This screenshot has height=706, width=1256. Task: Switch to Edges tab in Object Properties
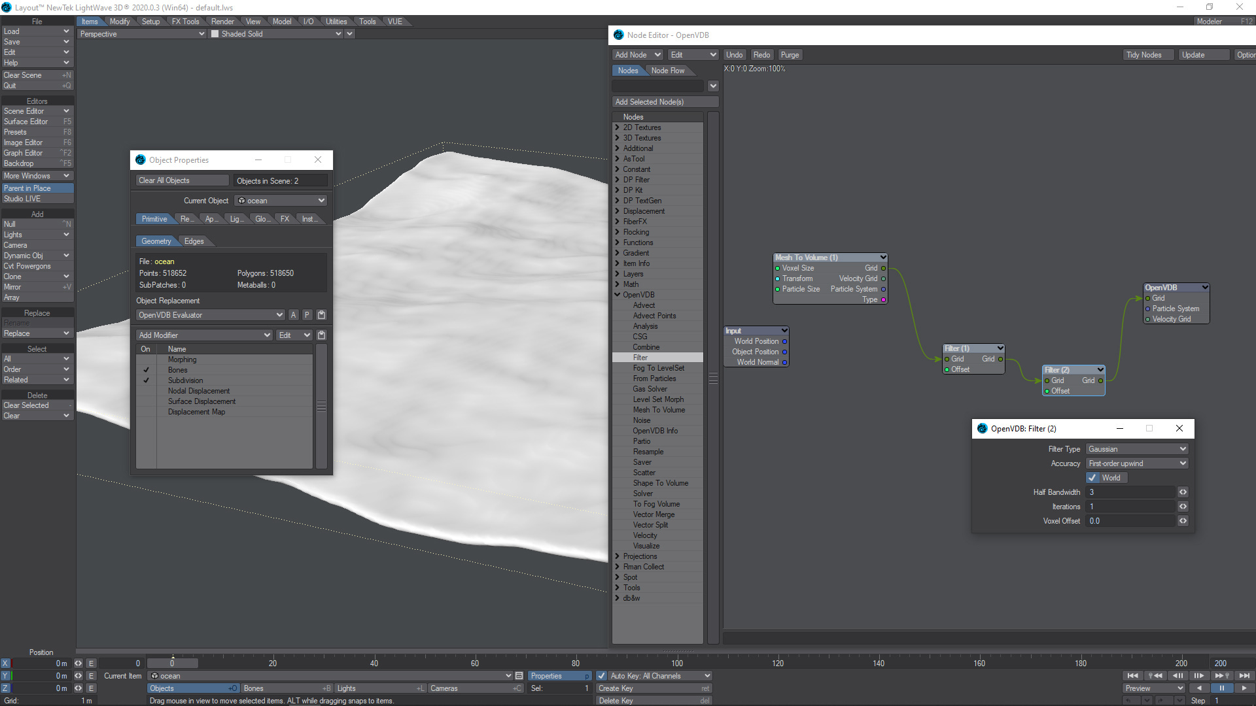[x=194, y=241]
